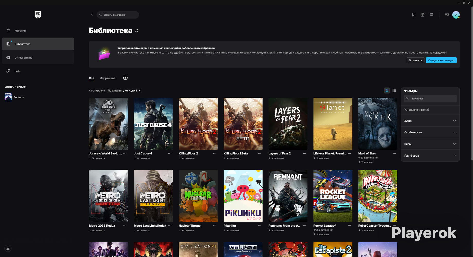This screenshot has height=257, width=473.
Task: Open the gift redemption icon
Action: tap(422, 15)
